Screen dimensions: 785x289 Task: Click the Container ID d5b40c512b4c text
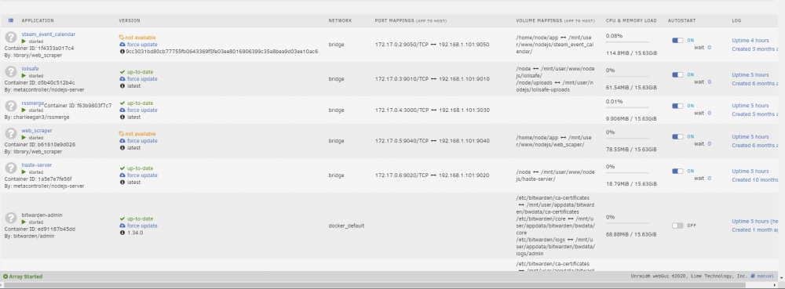(39, 82)
